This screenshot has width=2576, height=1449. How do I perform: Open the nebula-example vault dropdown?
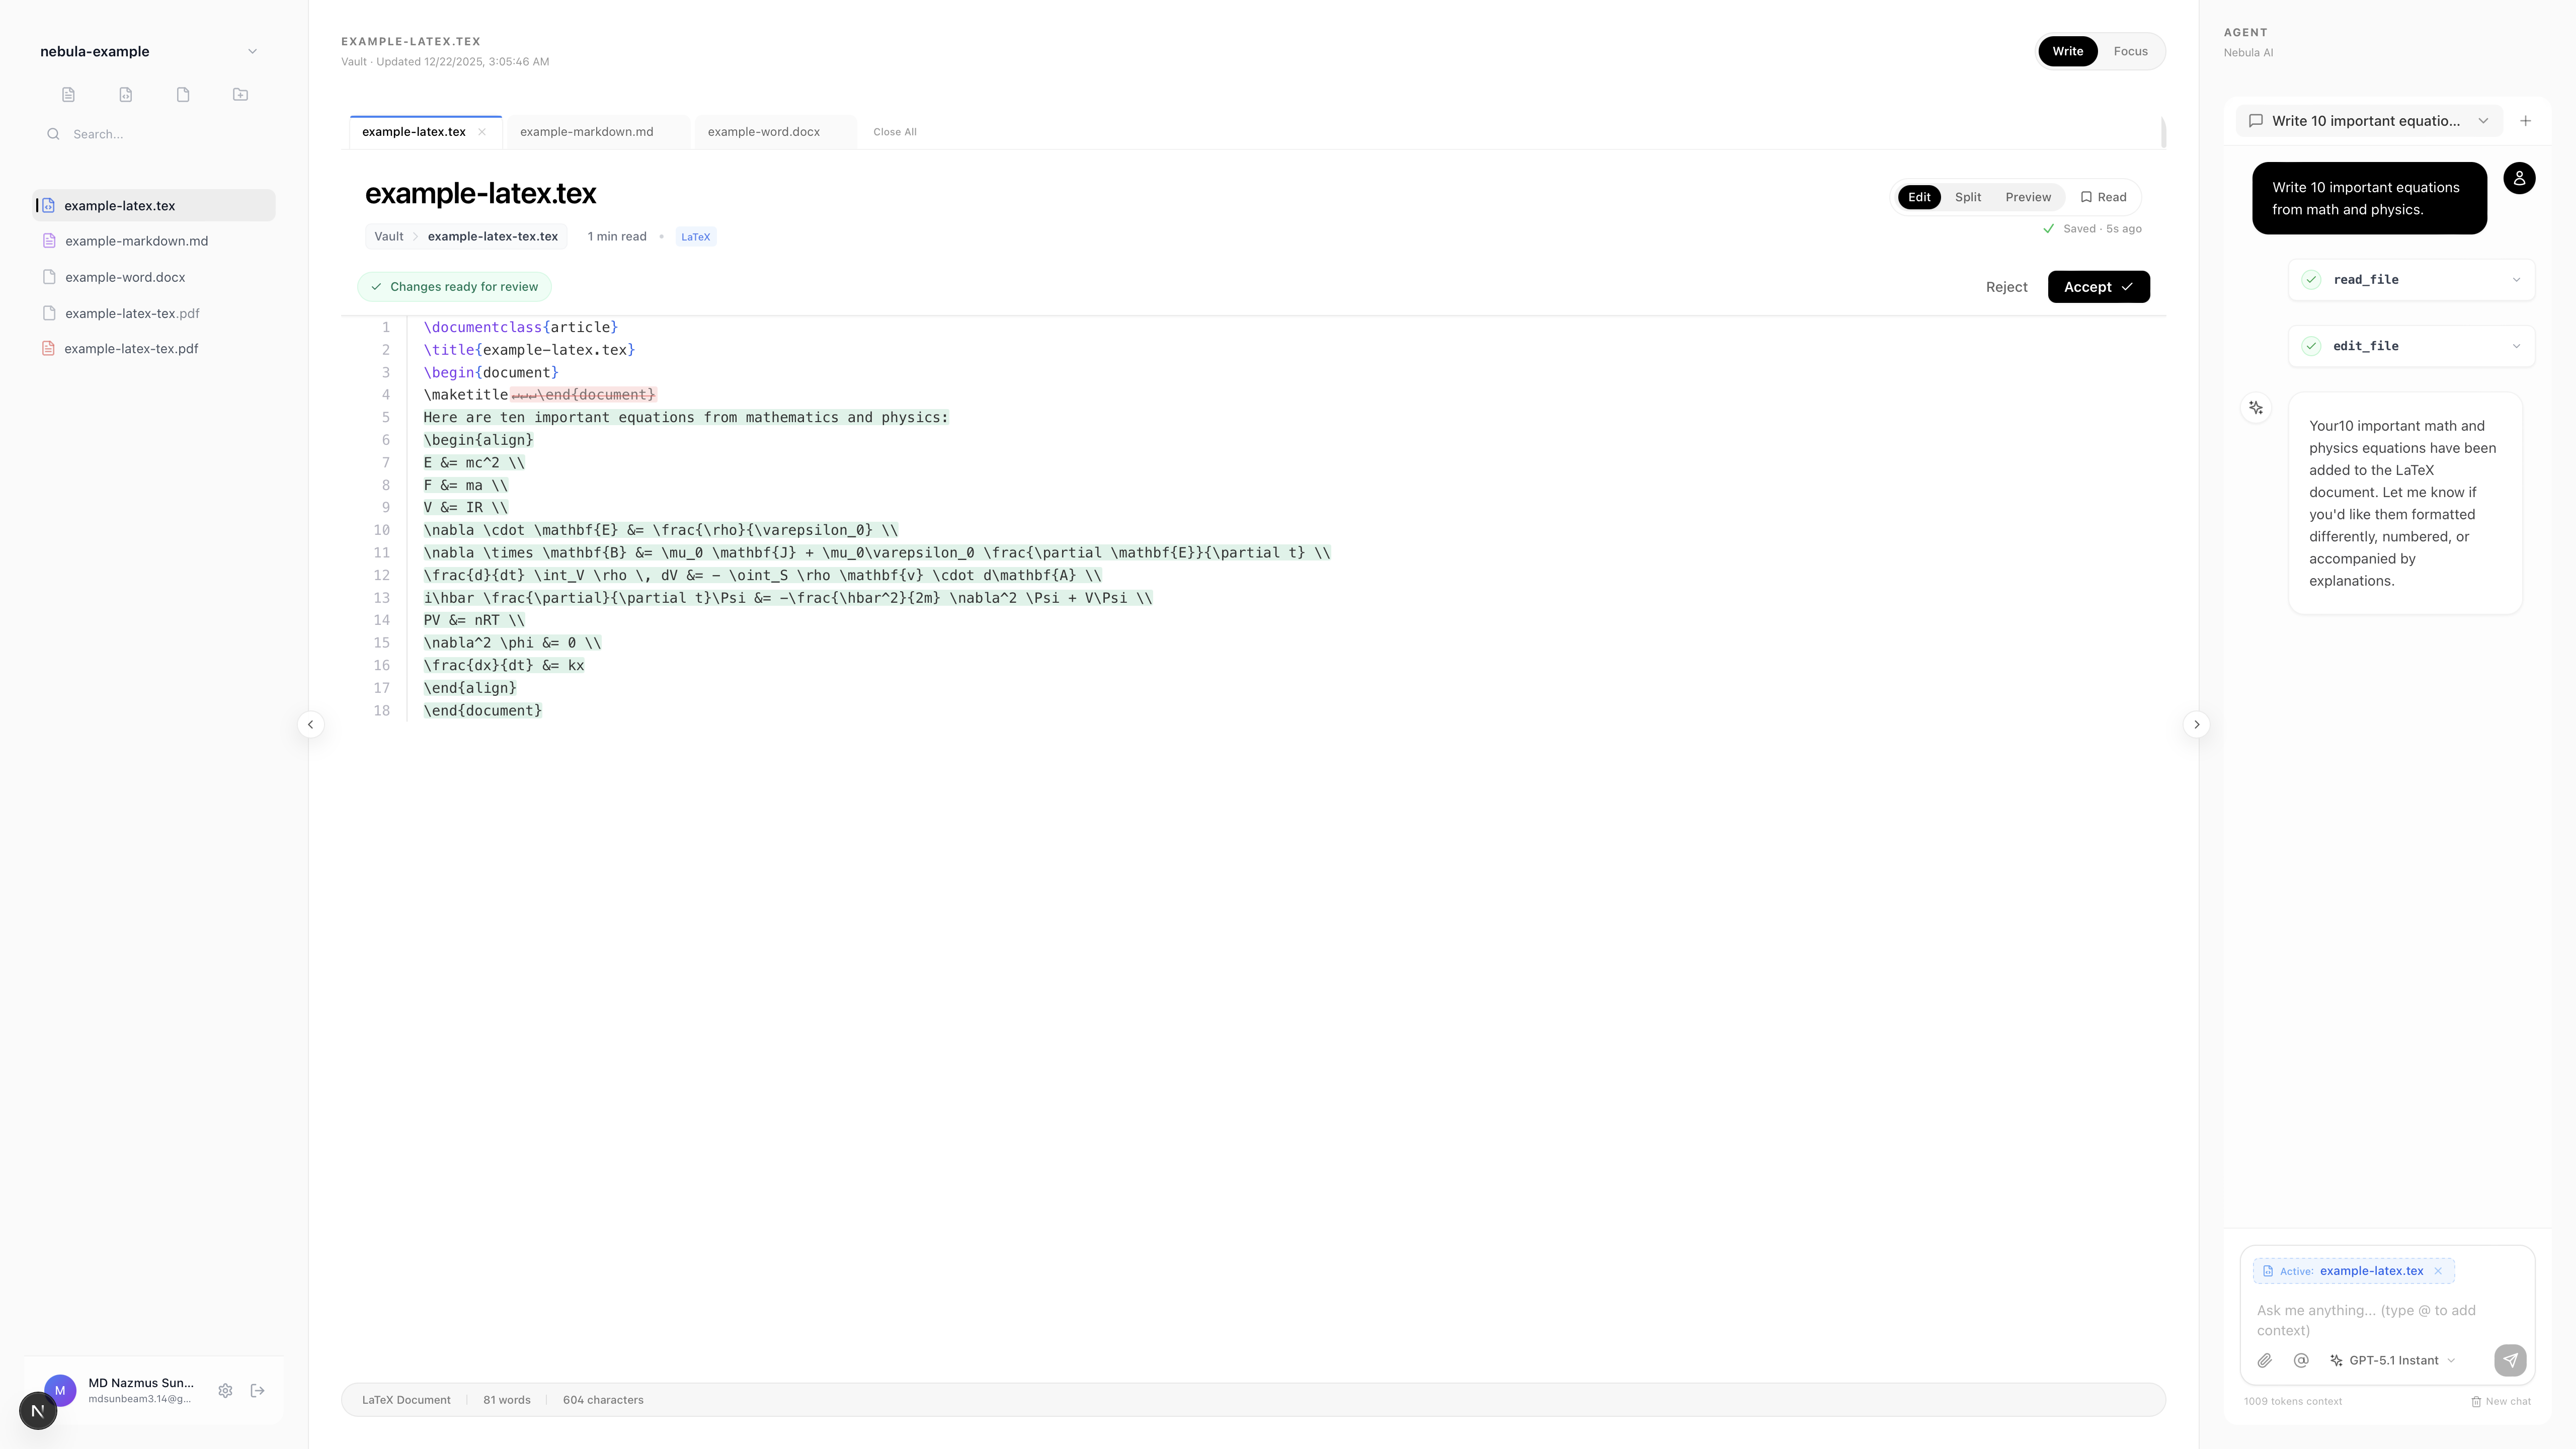point(251,51)
